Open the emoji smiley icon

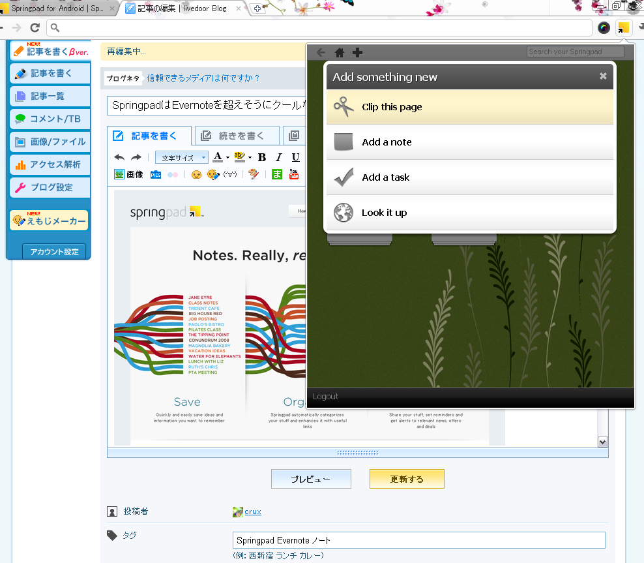pos(196,175)
